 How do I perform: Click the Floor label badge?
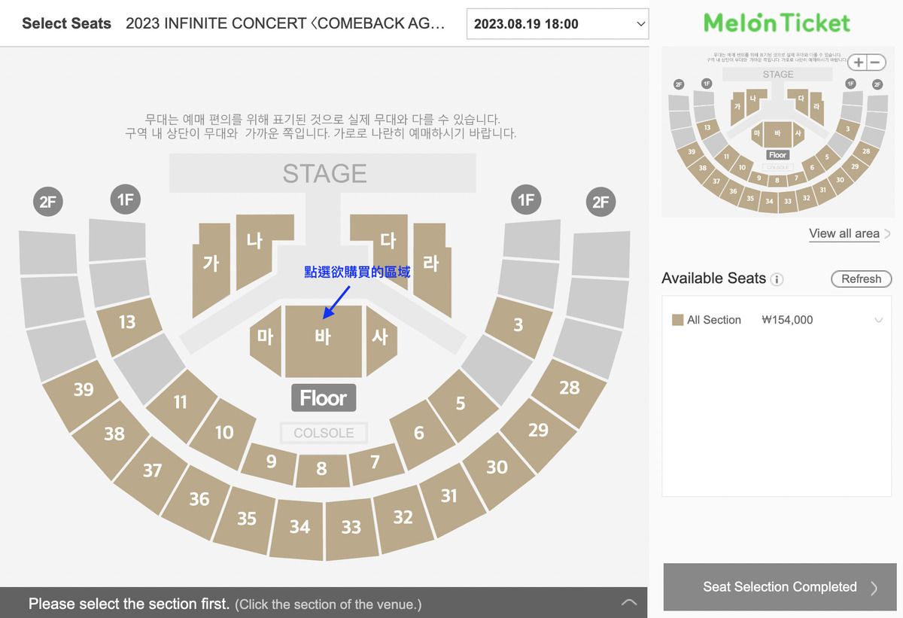pyautogui.click(x=324, y=398)
